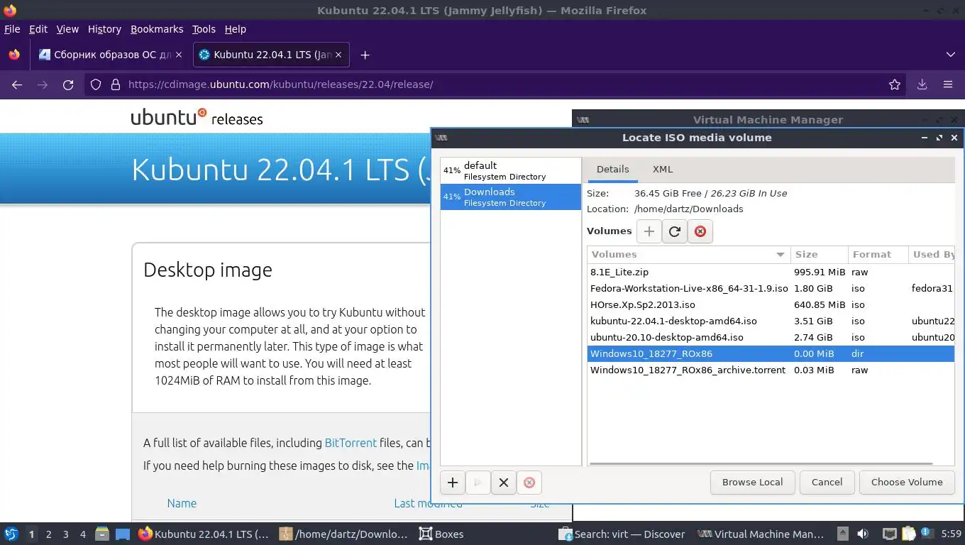The width and height of the screenshot is (965, 545).
Task: Select the Fedora-Workstation-Live iso volume
Action: tap(771, 288)
